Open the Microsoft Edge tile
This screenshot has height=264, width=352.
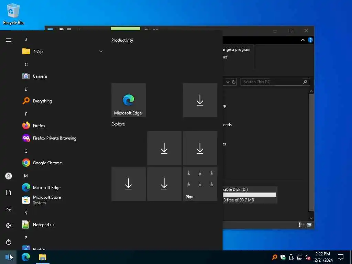[129, 100]
